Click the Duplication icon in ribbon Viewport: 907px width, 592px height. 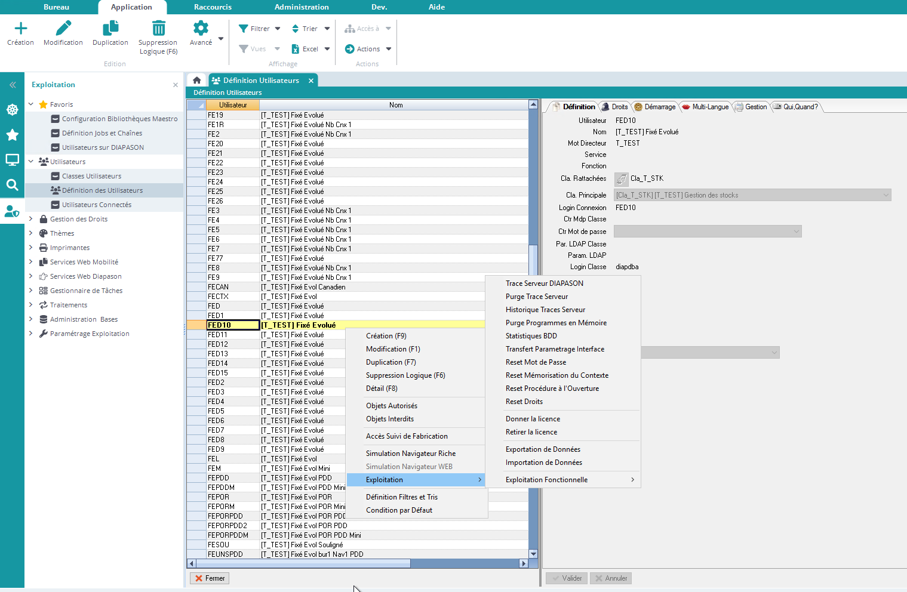coord(110,29)
